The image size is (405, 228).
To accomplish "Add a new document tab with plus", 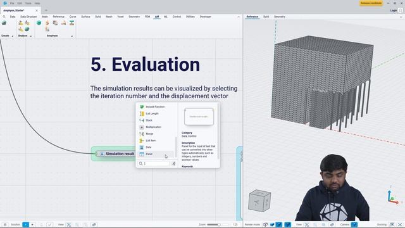I will pyautogui.click(x=46, y=10).
